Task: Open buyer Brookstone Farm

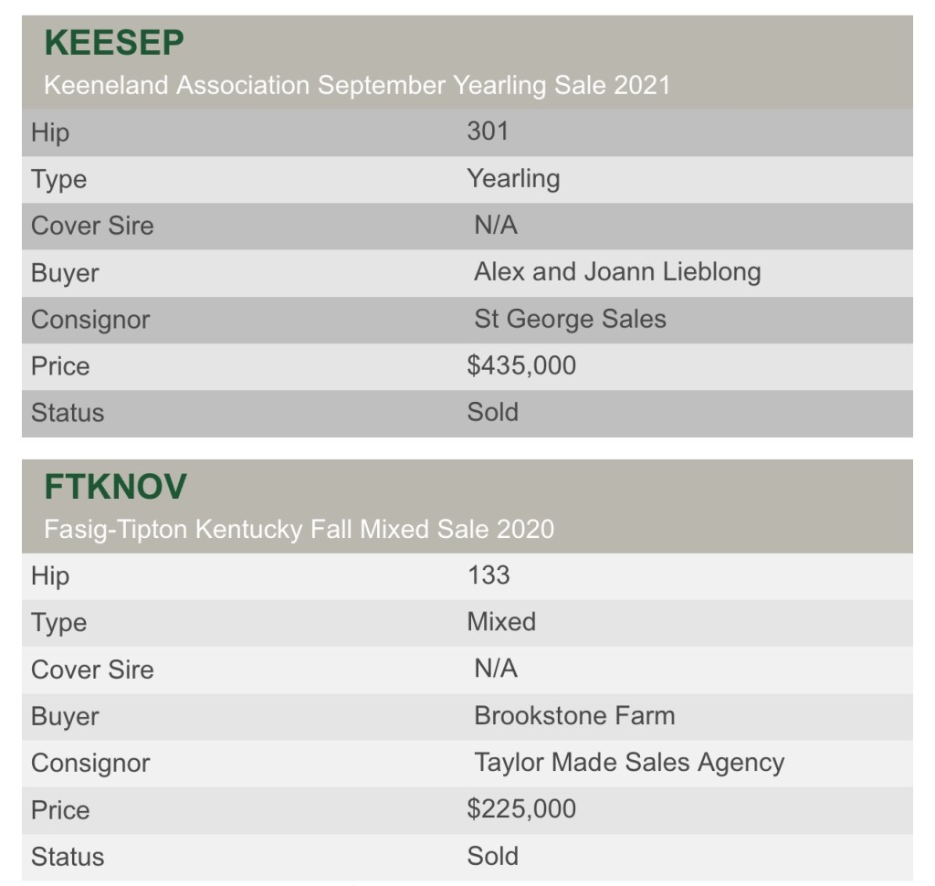Action: pyautogui.click(x=574, y=715)
